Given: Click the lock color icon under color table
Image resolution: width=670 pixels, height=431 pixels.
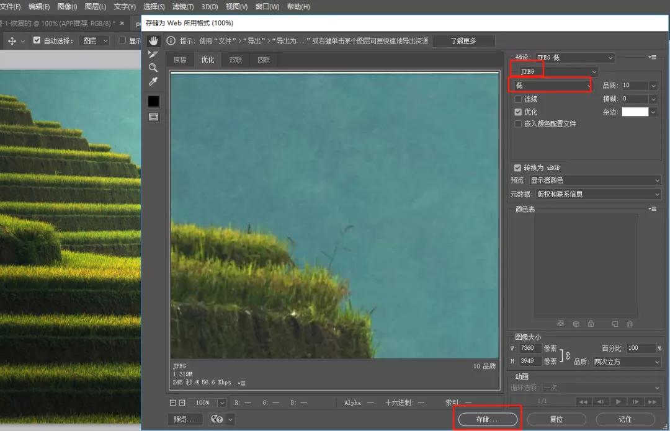Looking at the screenshot, I should [591, 324].
